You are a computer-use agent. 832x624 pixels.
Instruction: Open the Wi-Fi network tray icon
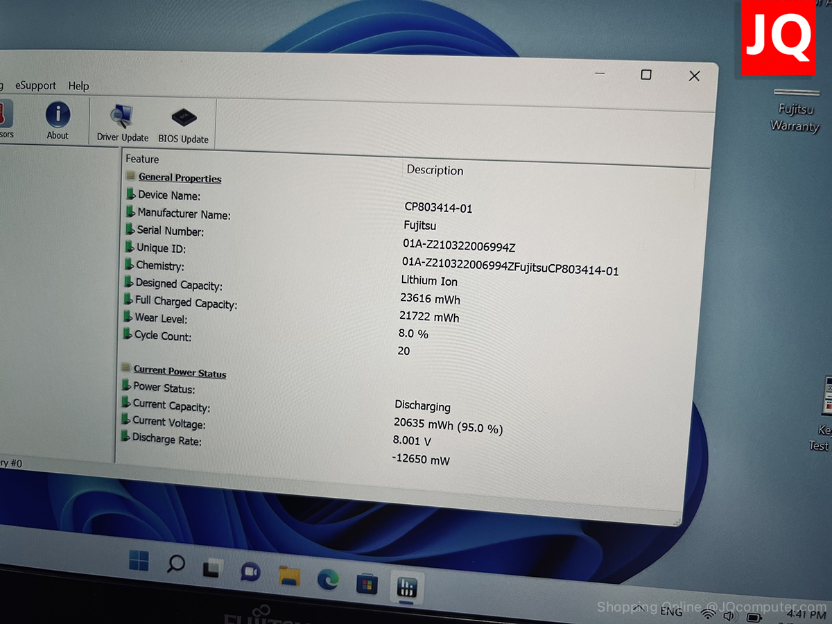pyautogui.click(x=709, y=614)
